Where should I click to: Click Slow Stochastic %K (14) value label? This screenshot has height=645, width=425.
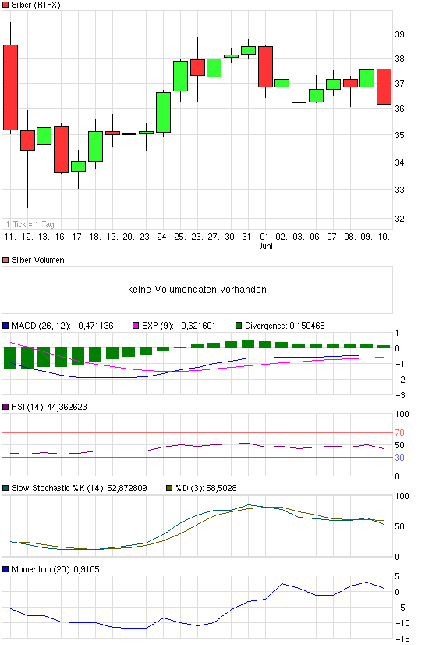click(80, 488)
